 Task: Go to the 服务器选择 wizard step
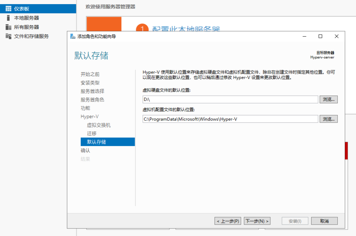[93, 91]
